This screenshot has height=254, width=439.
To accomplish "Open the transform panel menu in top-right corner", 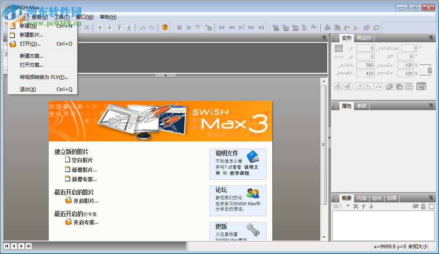I will point(432,38).
